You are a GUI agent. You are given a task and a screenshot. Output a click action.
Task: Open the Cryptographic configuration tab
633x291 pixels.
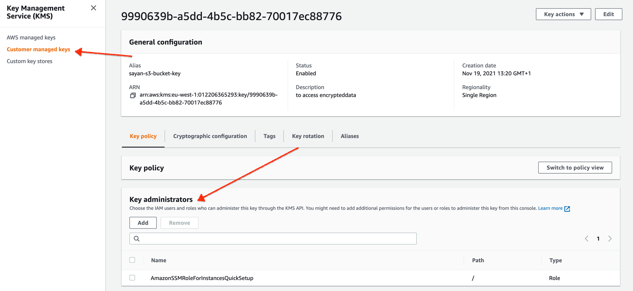pyautogui.click(x=210, y=136)
